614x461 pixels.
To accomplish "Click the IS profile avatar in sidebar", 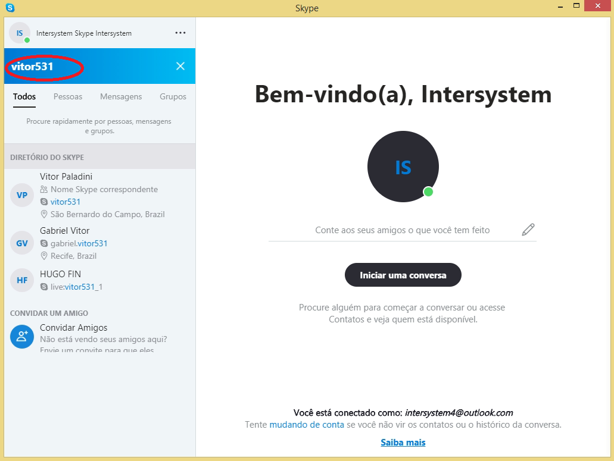I will [20, 33].
